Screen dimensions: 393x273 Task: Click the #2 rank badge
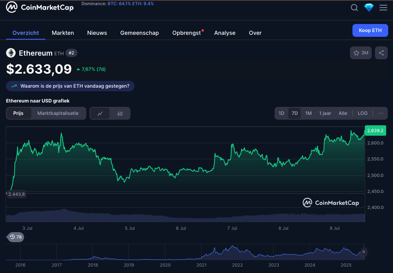tap(71, 53)
